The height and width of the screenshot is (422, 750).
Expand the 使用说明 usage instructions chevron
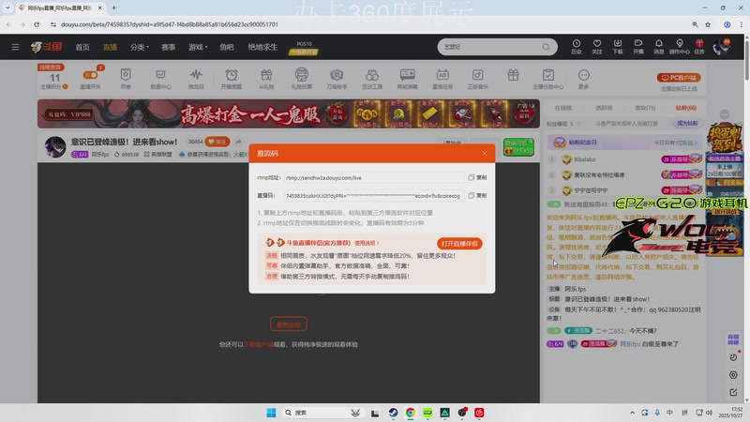pyautogui.click(x=367, y=243)
